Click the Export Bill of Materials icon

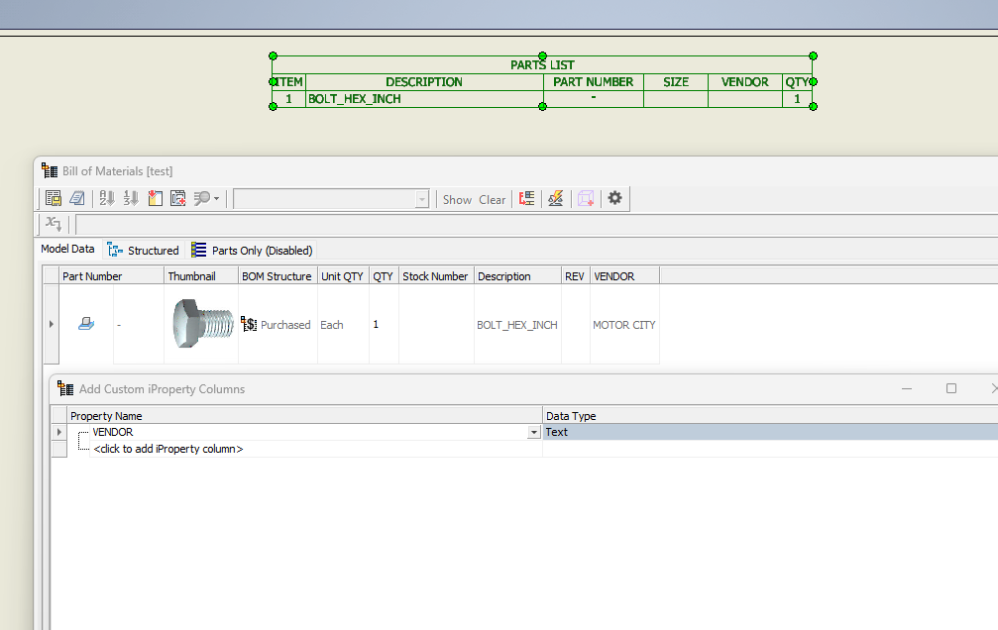(54, 198)
